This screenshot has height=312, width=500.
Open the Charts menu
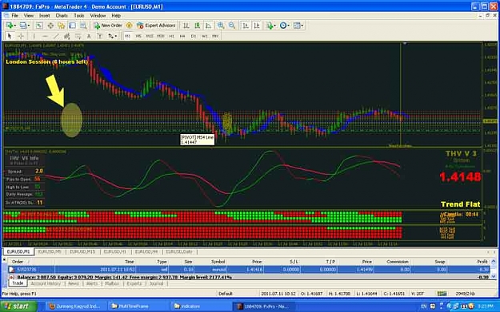62,16
